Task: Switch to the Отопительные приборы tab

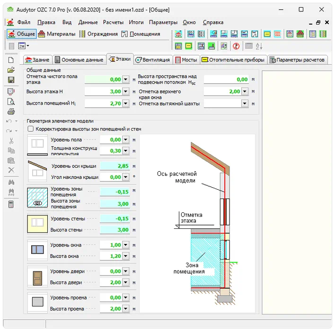Action: tap(234, 60)
